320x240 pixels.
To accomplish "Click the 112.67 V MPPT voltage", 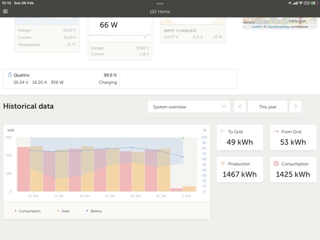I will pos(171,37).
